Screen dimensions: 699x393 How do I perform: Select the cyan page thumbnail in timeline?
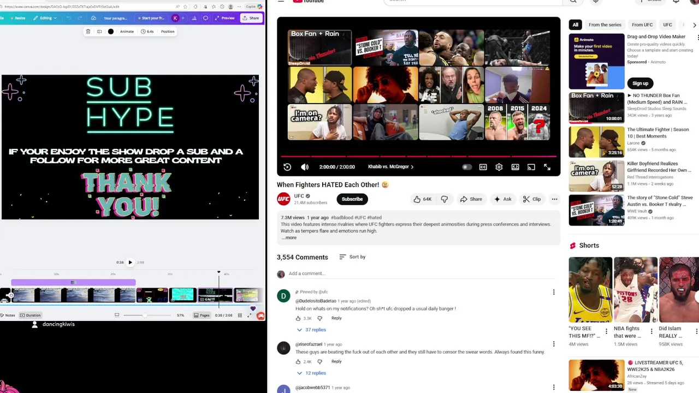pyautogui.click(x=183, y=295)
